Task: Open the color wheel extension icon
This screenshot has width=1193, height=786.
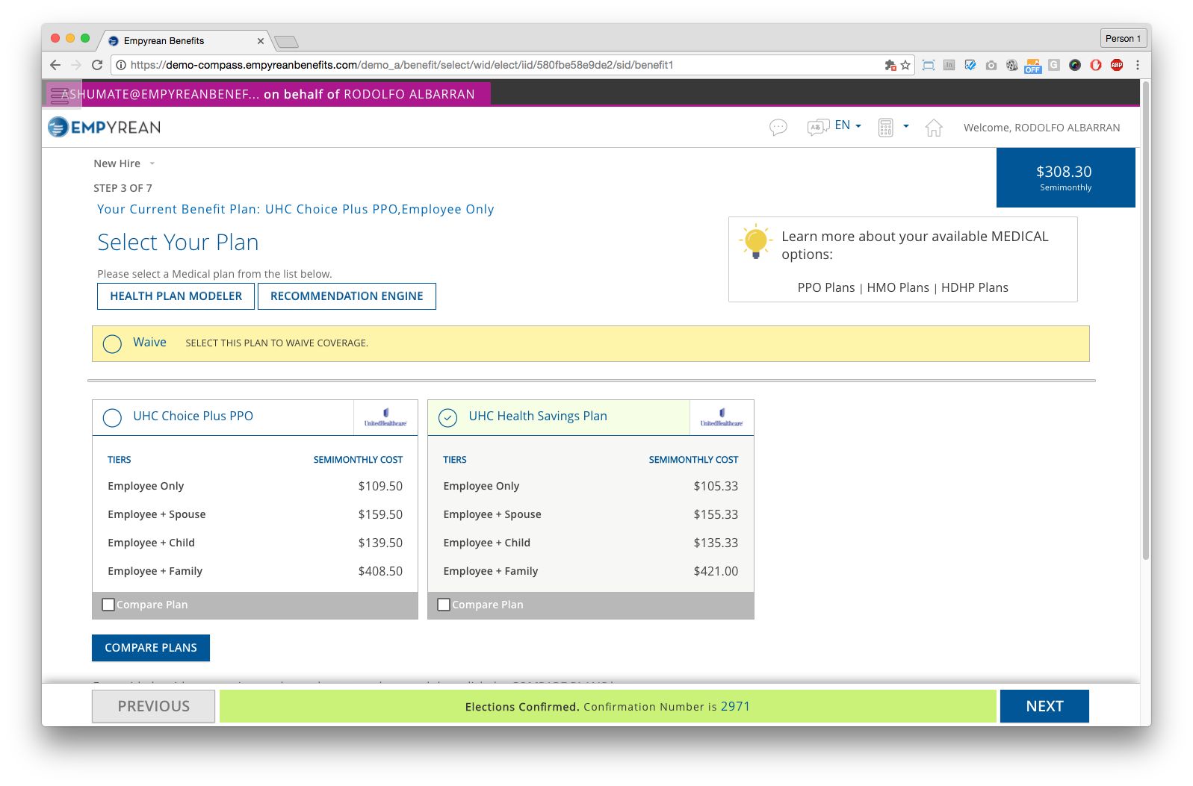Action: [x=1075, y=65]
